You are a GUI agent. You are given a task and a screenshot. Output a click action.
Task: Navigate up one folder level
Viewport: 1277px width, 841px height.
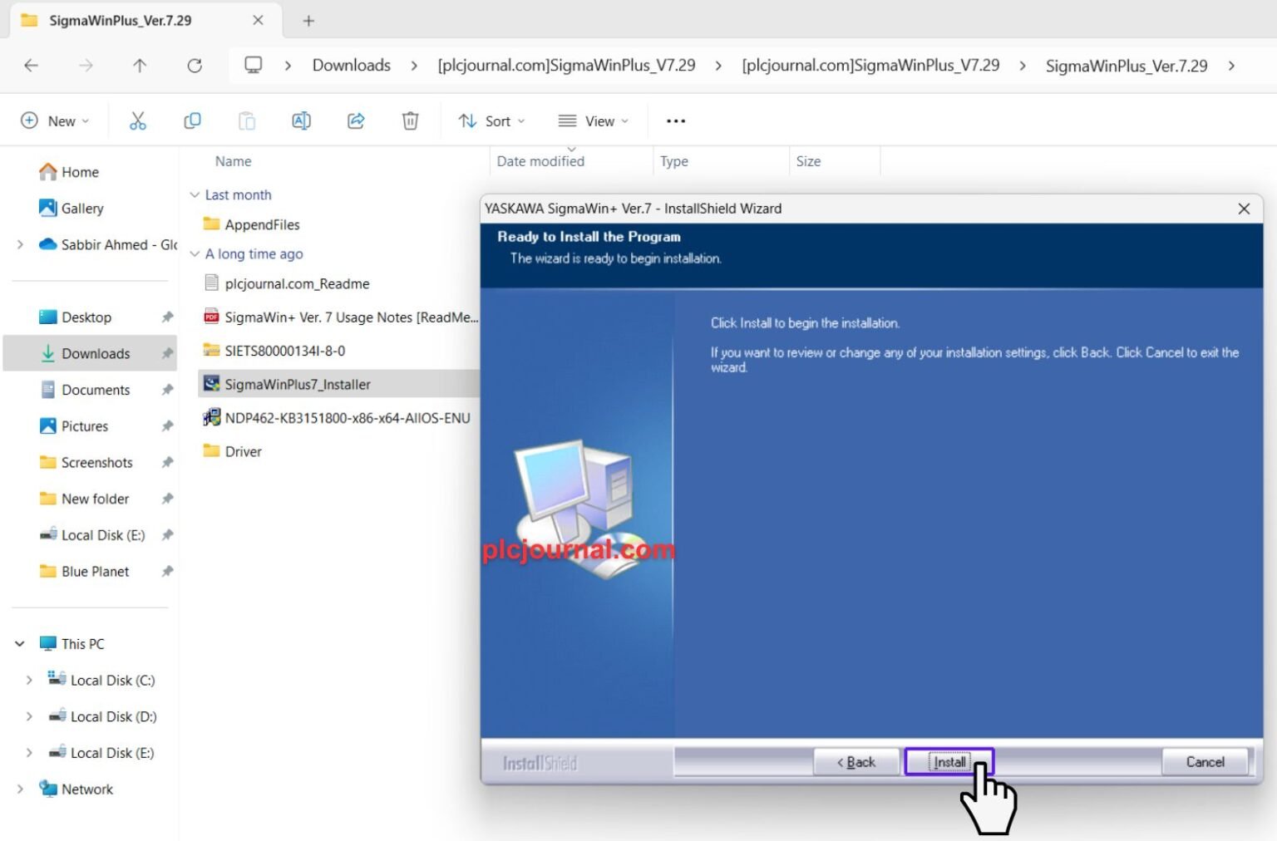(140, 66)
